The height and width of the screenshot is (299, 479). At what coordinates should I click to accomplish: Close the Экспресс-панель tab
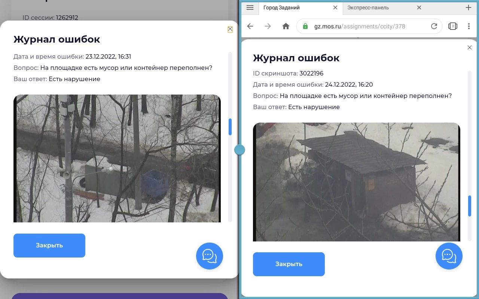point(419,7)
